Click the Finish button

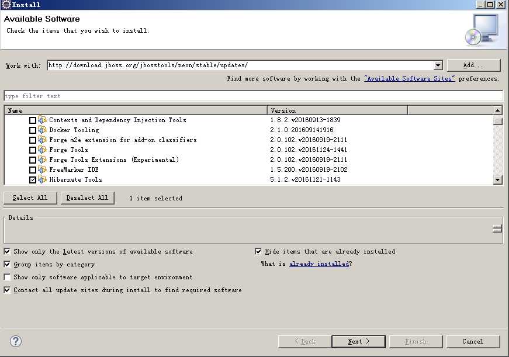[x=416, y=341]
